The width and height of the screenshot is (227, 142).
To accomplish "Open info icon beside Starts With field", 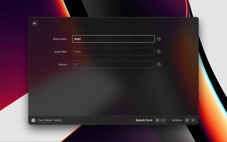I will click(159, 39).
